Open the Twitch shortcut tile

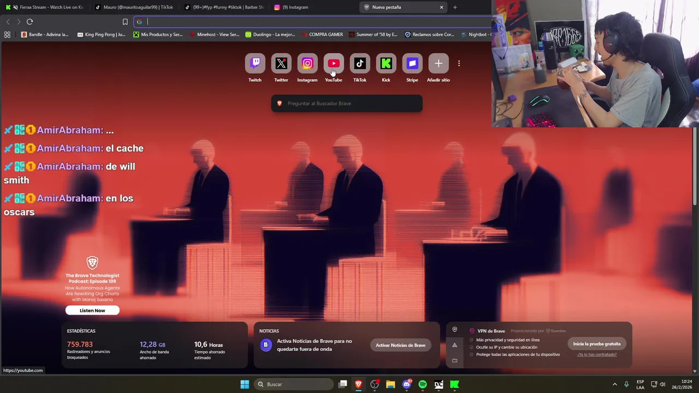255,64
